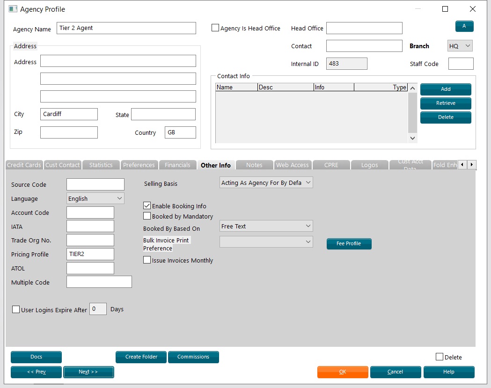Click the Cancel button
This screenshot has height=388, width=491.
tap(396, 372)
